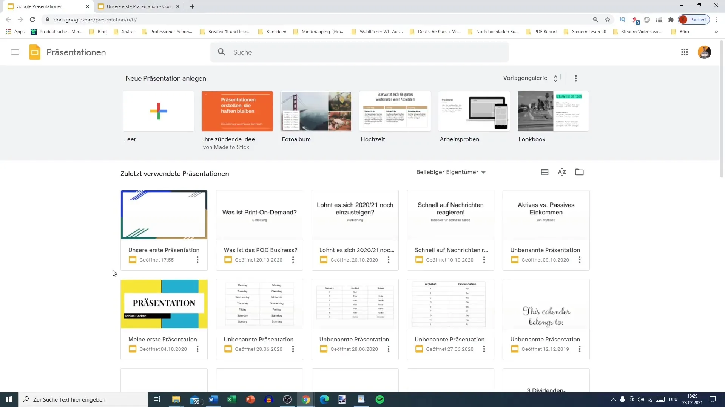725x407 pixels.
Task: Open the Beliebiger Eigentümer owner filter dropdown
Action: 451,172
